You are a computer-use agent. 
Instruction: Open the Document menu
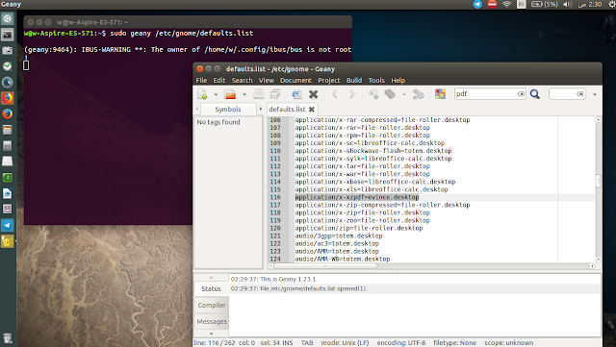tap(295, 80)
